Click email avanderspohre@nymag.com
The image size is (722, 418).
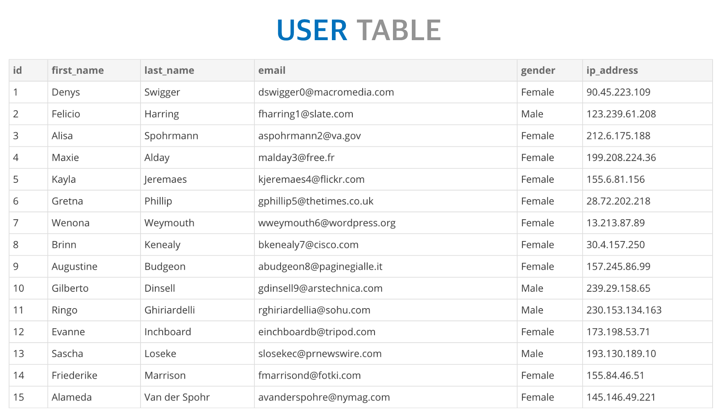[324, 397]
